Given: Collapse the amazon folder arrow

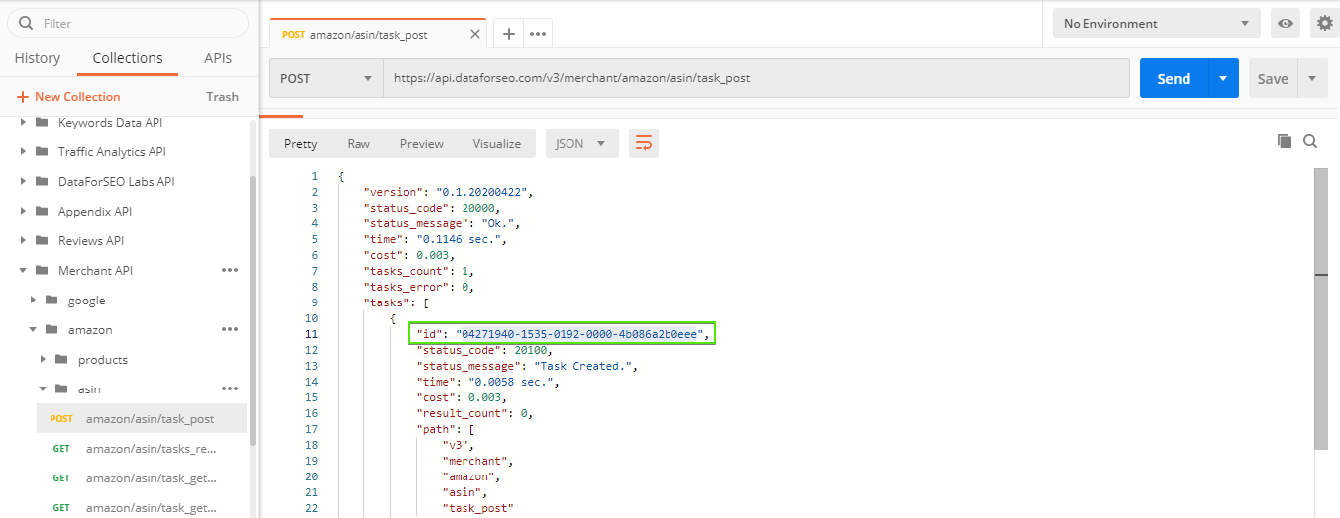Looking at the screenshot, I should [33, 330].
